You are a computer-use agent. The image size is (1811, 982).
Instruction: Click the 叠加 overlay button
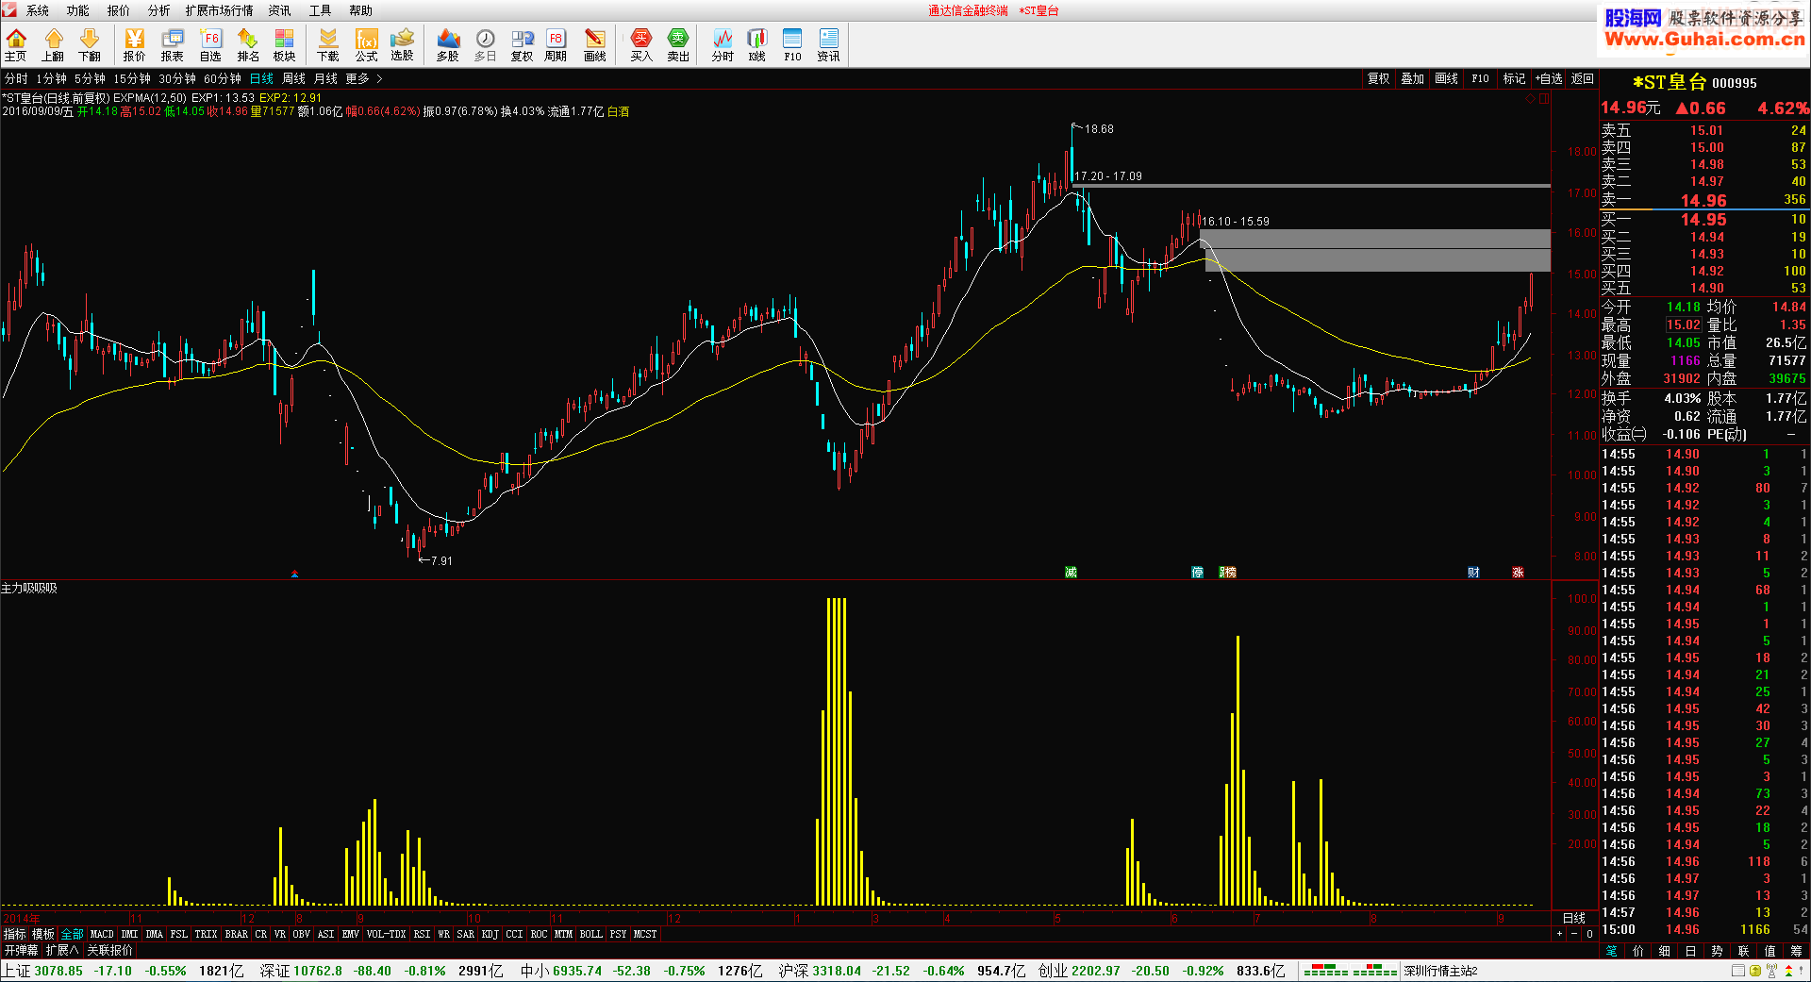pos(1413,78)
